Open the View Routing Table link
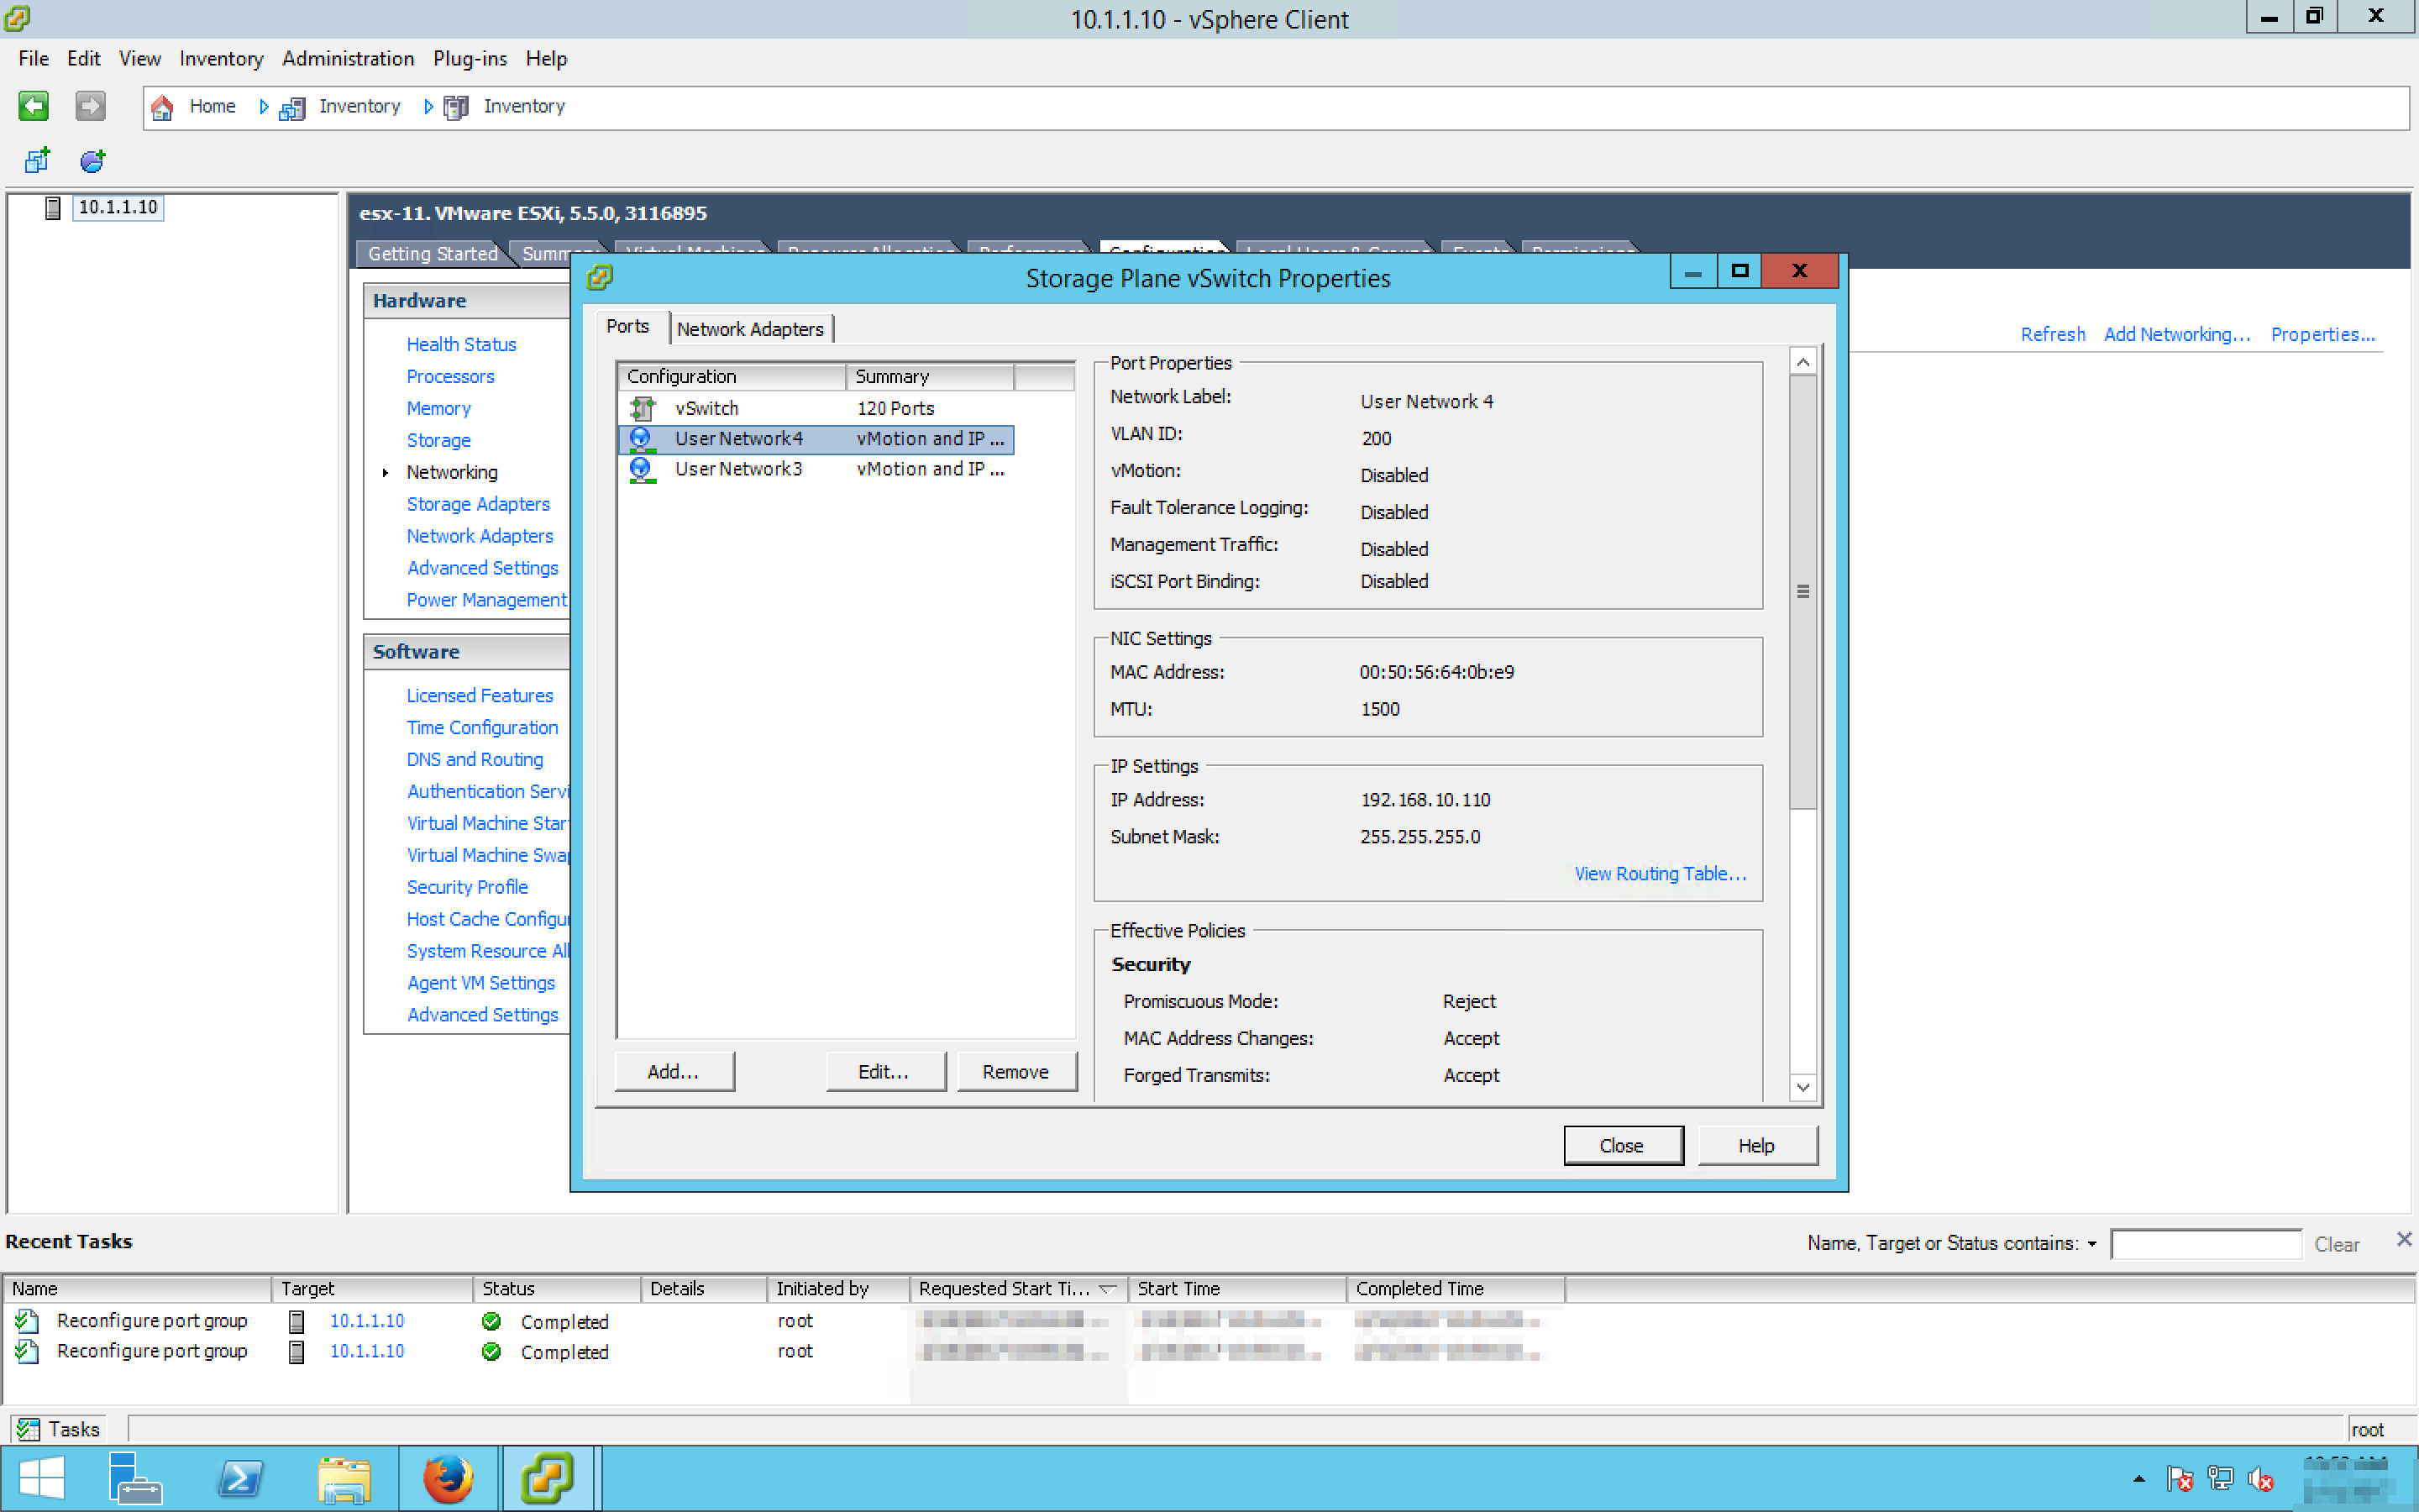Screen dimensions: 2419x1512 tap(1660, 873)
